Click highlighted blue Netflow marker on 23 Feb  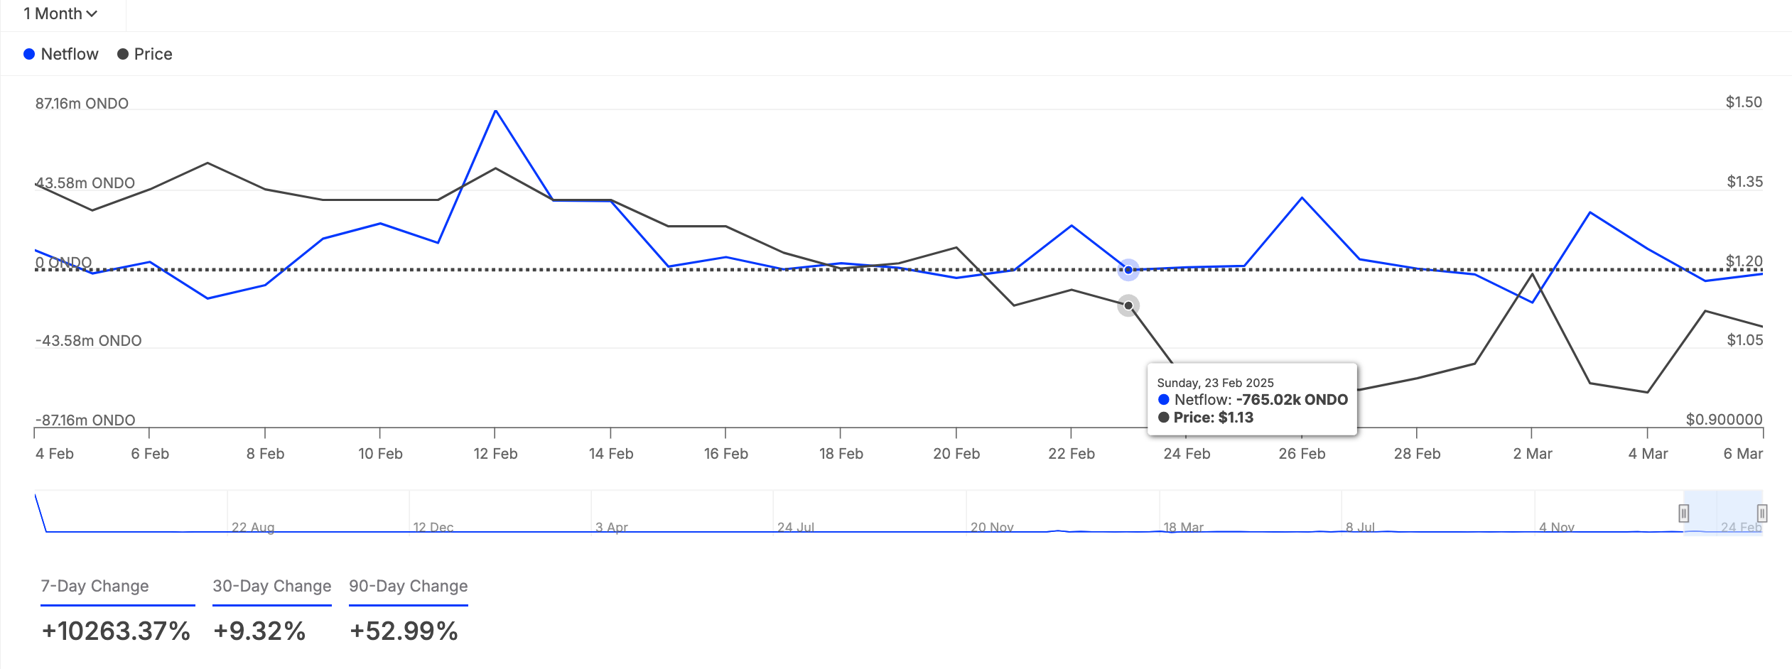click(1128, 270)
